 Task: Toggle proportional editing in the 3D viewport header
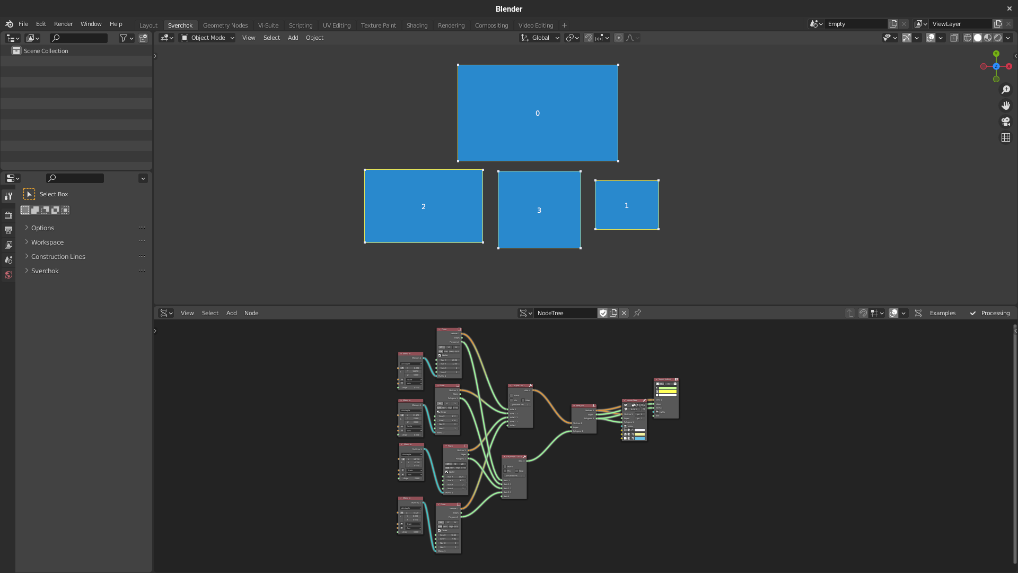[619, 38]
